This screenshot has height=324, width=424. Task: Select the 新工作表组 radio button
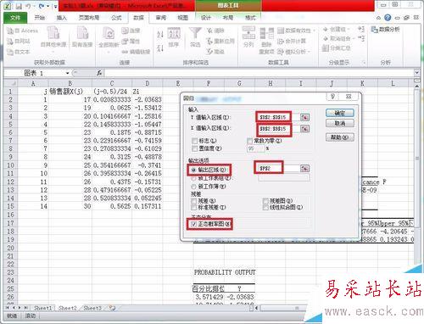point(194,178)
